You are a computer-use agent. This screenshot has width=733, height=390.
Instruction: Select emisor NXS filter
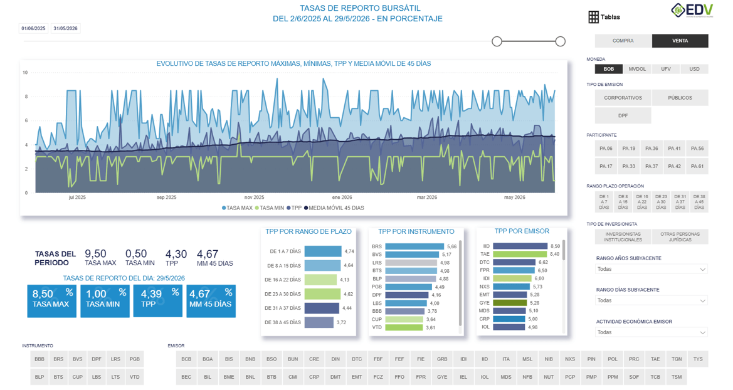[x=570, y=359]
